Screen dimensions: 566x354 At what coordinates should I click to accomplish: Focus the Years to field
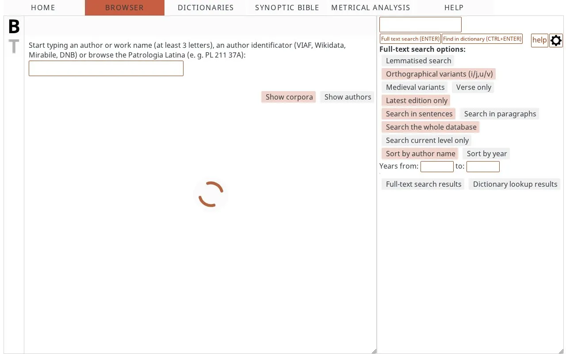483,166
